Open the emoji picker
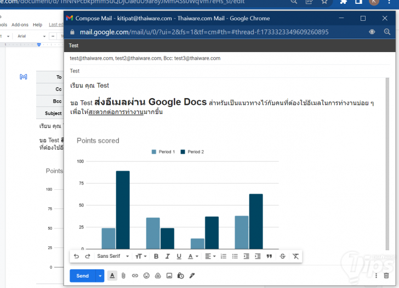The width and height of the screenshot is (399, 288). [146, 275]
